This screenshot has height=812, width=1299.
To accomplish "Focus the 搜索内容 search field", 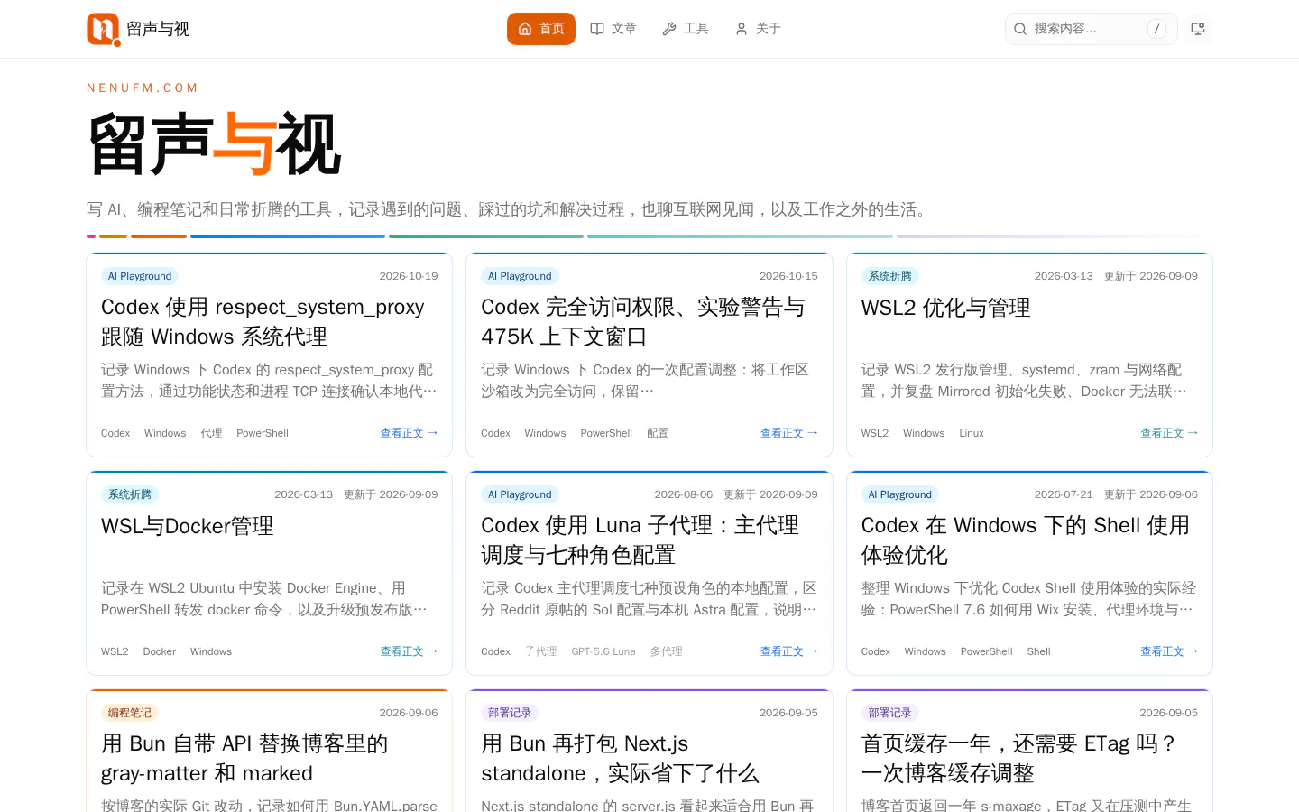I will tap(1091, 29).
